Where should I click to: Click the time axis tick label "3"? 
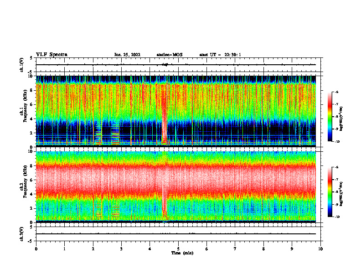tap(121, 249)
